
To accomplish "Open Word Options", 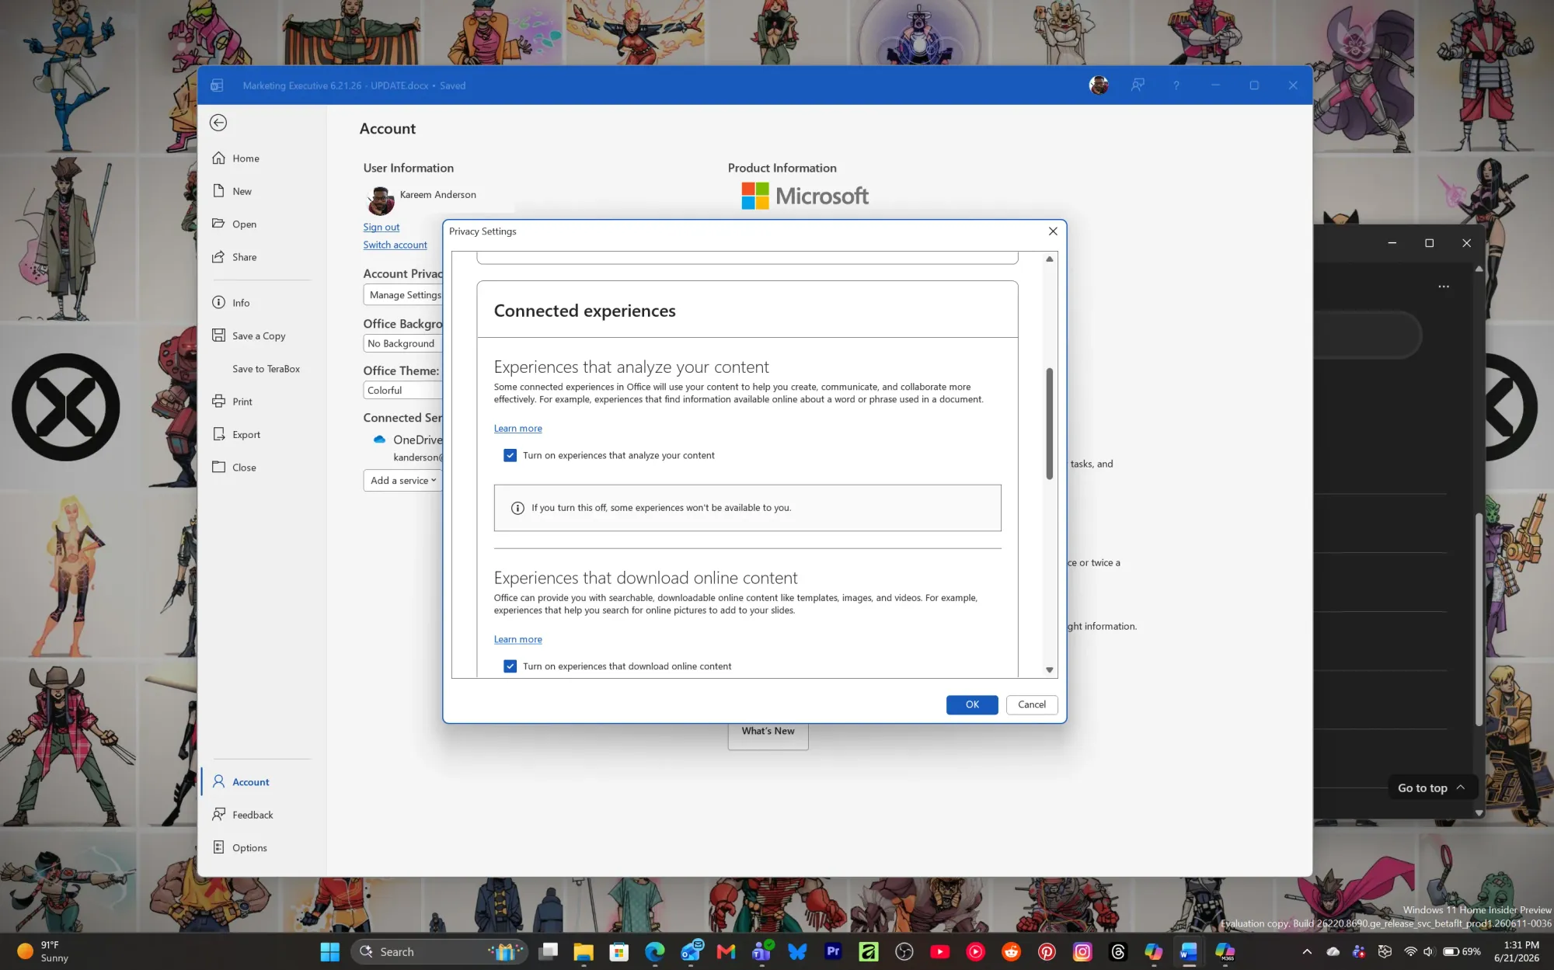I will (249, 848).
